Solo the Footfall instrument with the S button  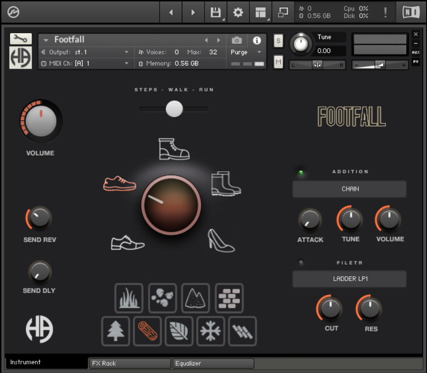[x=278, y=40]
